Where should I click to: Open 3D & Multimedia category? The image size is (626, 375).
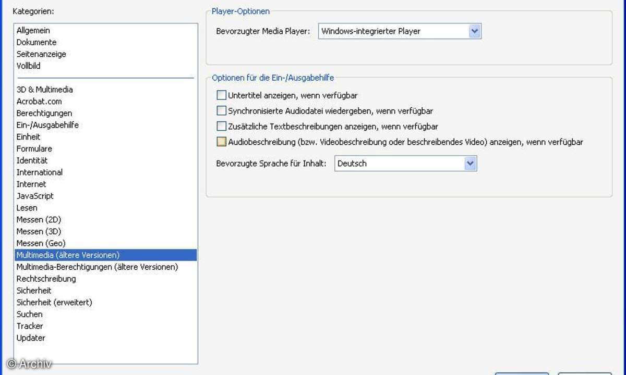(45, 90)
